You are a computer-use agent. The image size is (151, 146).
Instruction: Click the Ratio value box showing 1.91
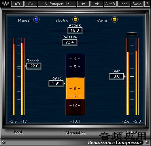click(56, 83)
